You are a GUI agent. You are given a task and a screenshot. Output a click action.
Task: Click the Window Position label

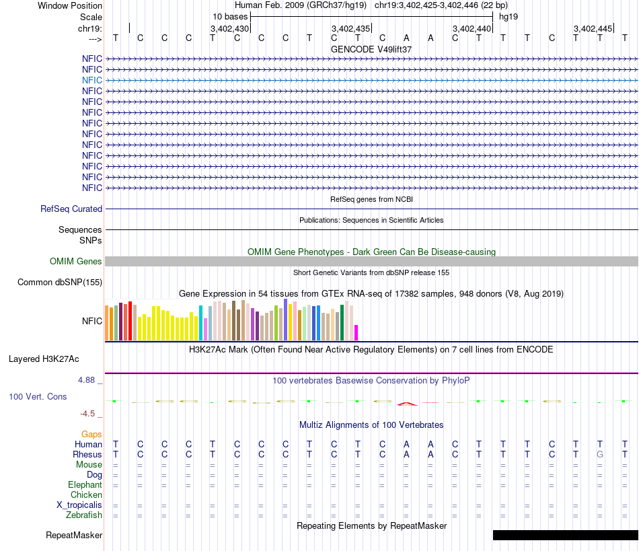(70, 5)
